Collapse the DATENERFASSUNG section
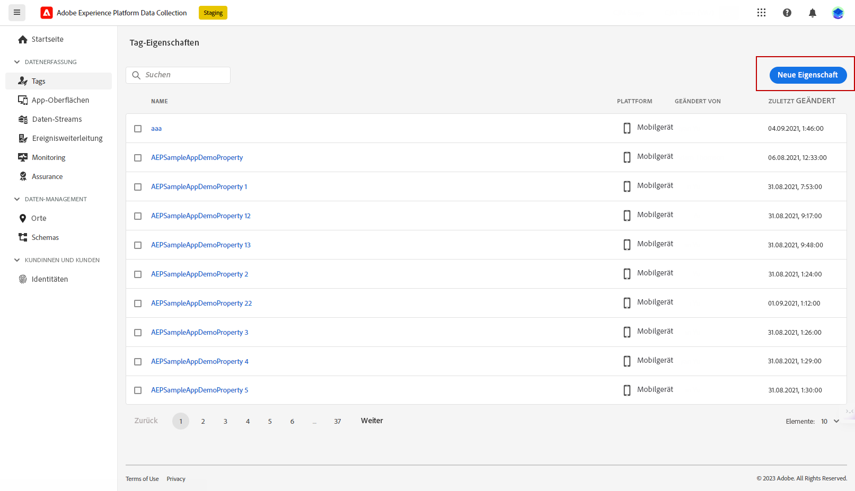The height and width of the screenshot is (491, 855). (x=17, y=62)
